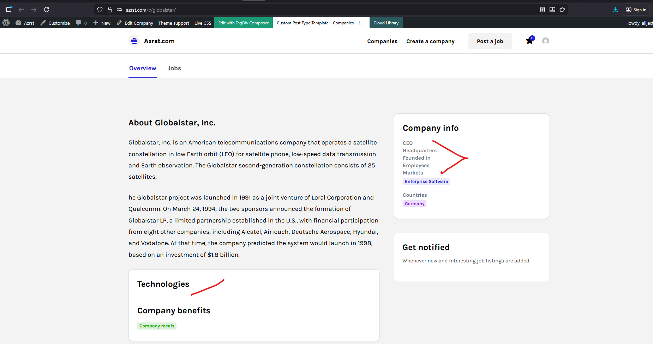Open the Companies nav link

[x=382, y=41]
